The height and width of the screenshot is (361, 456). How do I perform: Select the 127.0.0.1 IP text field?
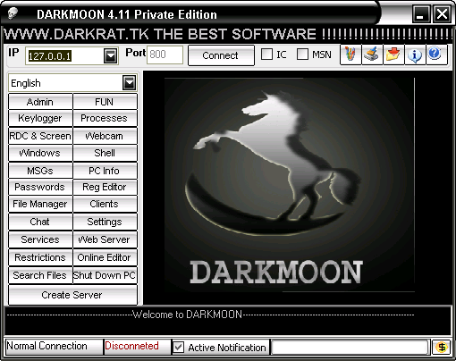64,55
